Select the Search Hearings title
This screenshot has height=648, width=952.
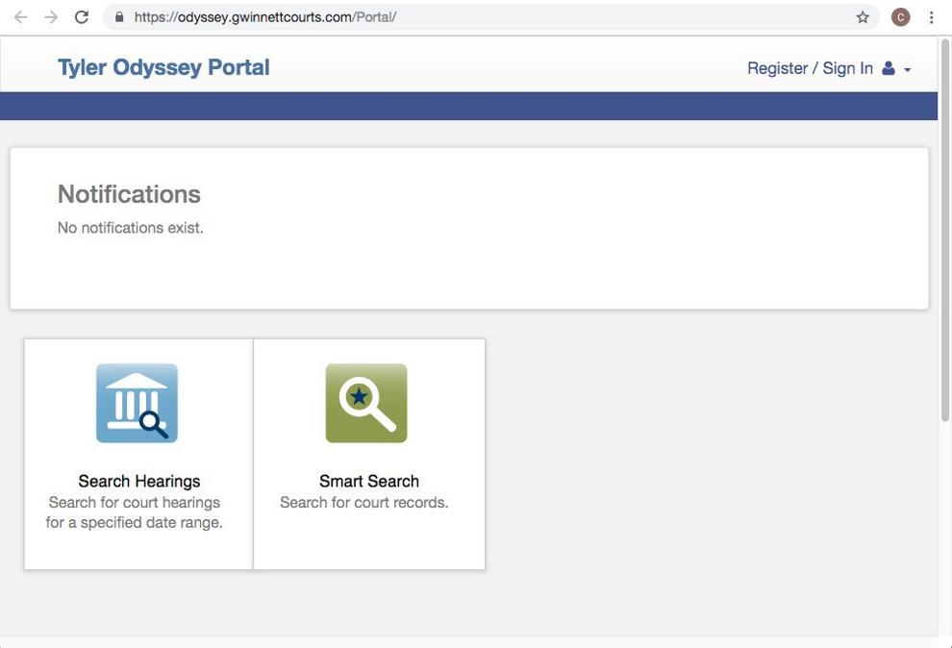click(x=139, y=481)
